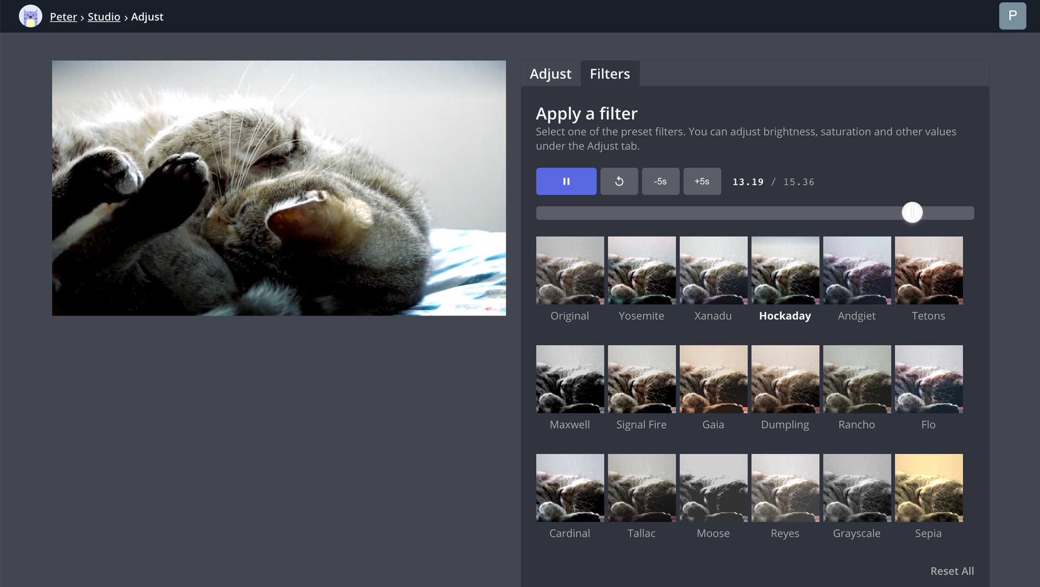The height and width of the screenshot is (587, 1040).
Task: Click the video progress slider handle
Action: tap(912, 213)
